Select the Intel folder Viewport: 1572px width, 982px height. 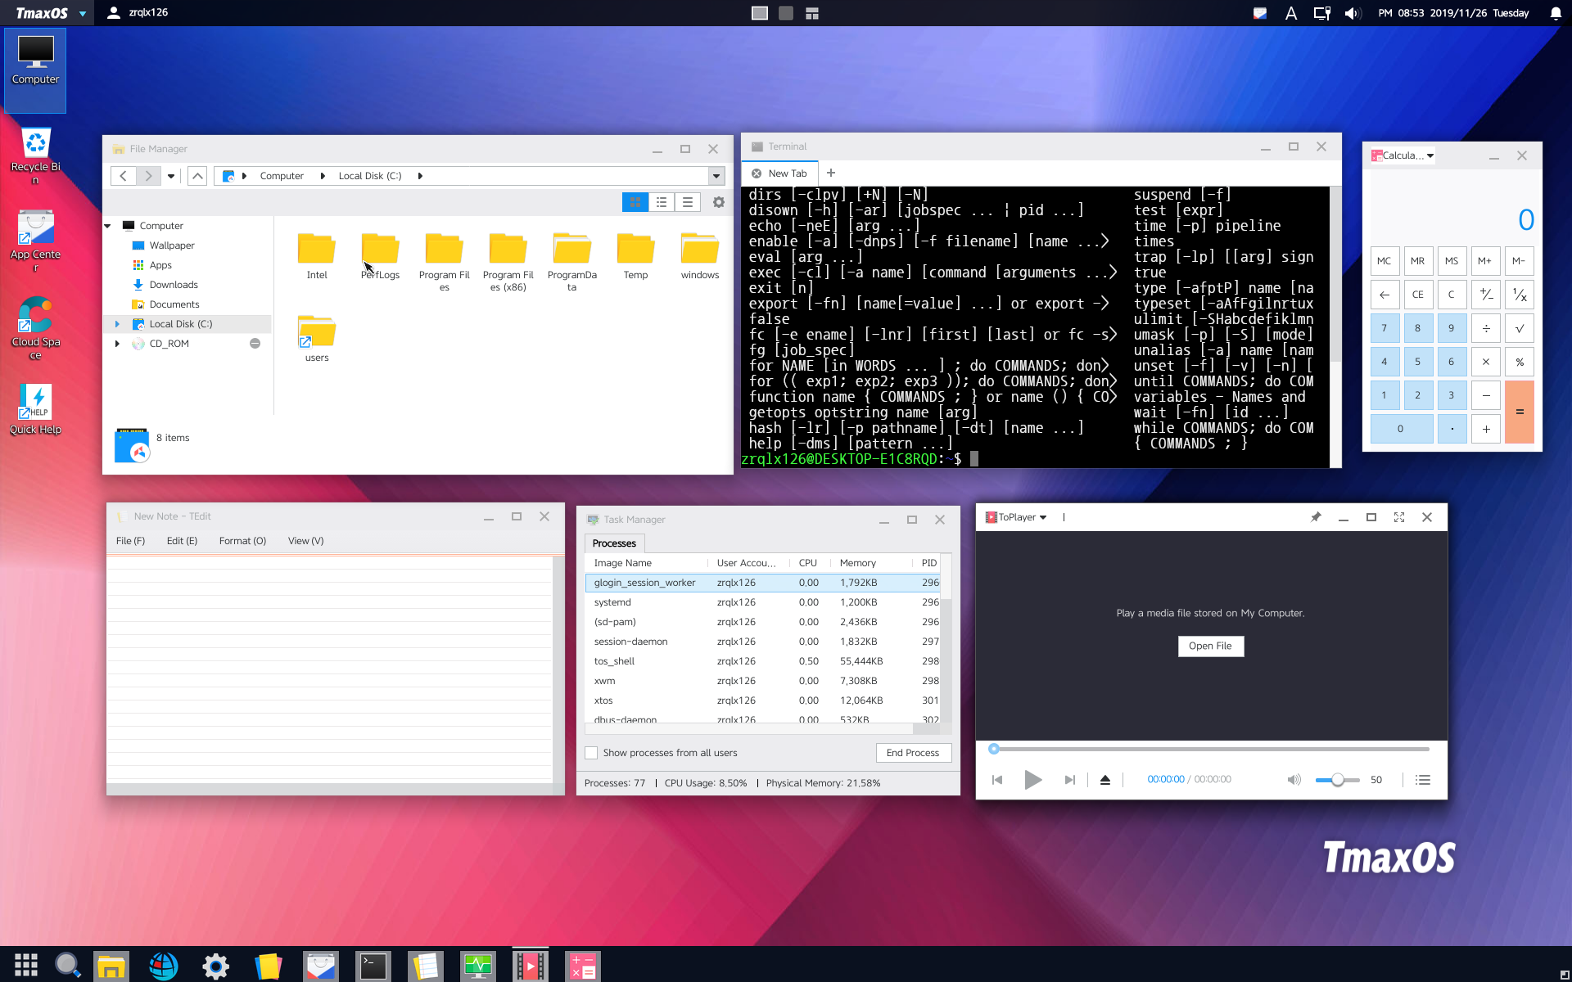click(x=317, y=256)
